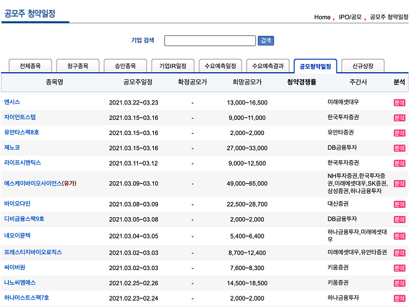This screenshot has width=411, height=307.
Task: Open 분석 badge in 디비금융스팩9호 row
Action: click(x=399, y=220)
